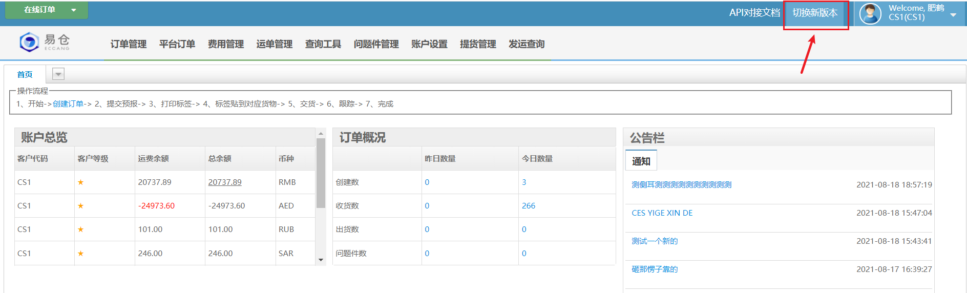Click the 创建订单 link in 操作流程

point(68,104)
